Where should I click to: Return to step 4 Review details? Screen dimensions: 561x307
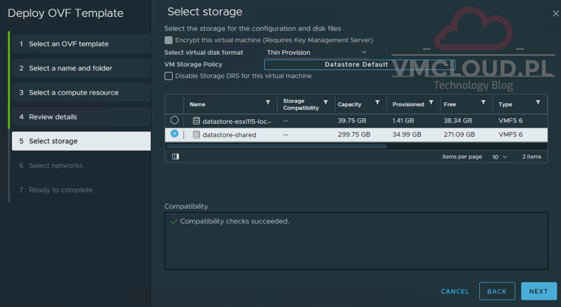(53, 117)
